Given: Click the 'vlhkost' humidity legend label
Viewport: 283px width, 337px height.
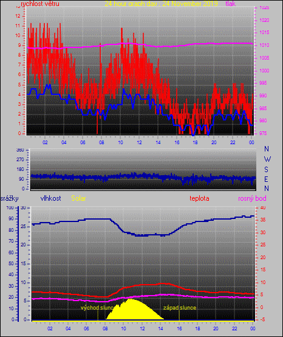Looking at the screenshot, I should coord(50,198).
